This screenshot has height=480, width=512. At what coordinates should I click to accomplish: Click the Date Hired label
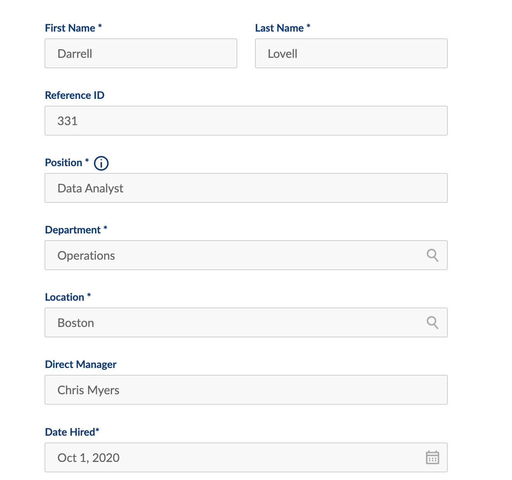[x=70, y=432]
